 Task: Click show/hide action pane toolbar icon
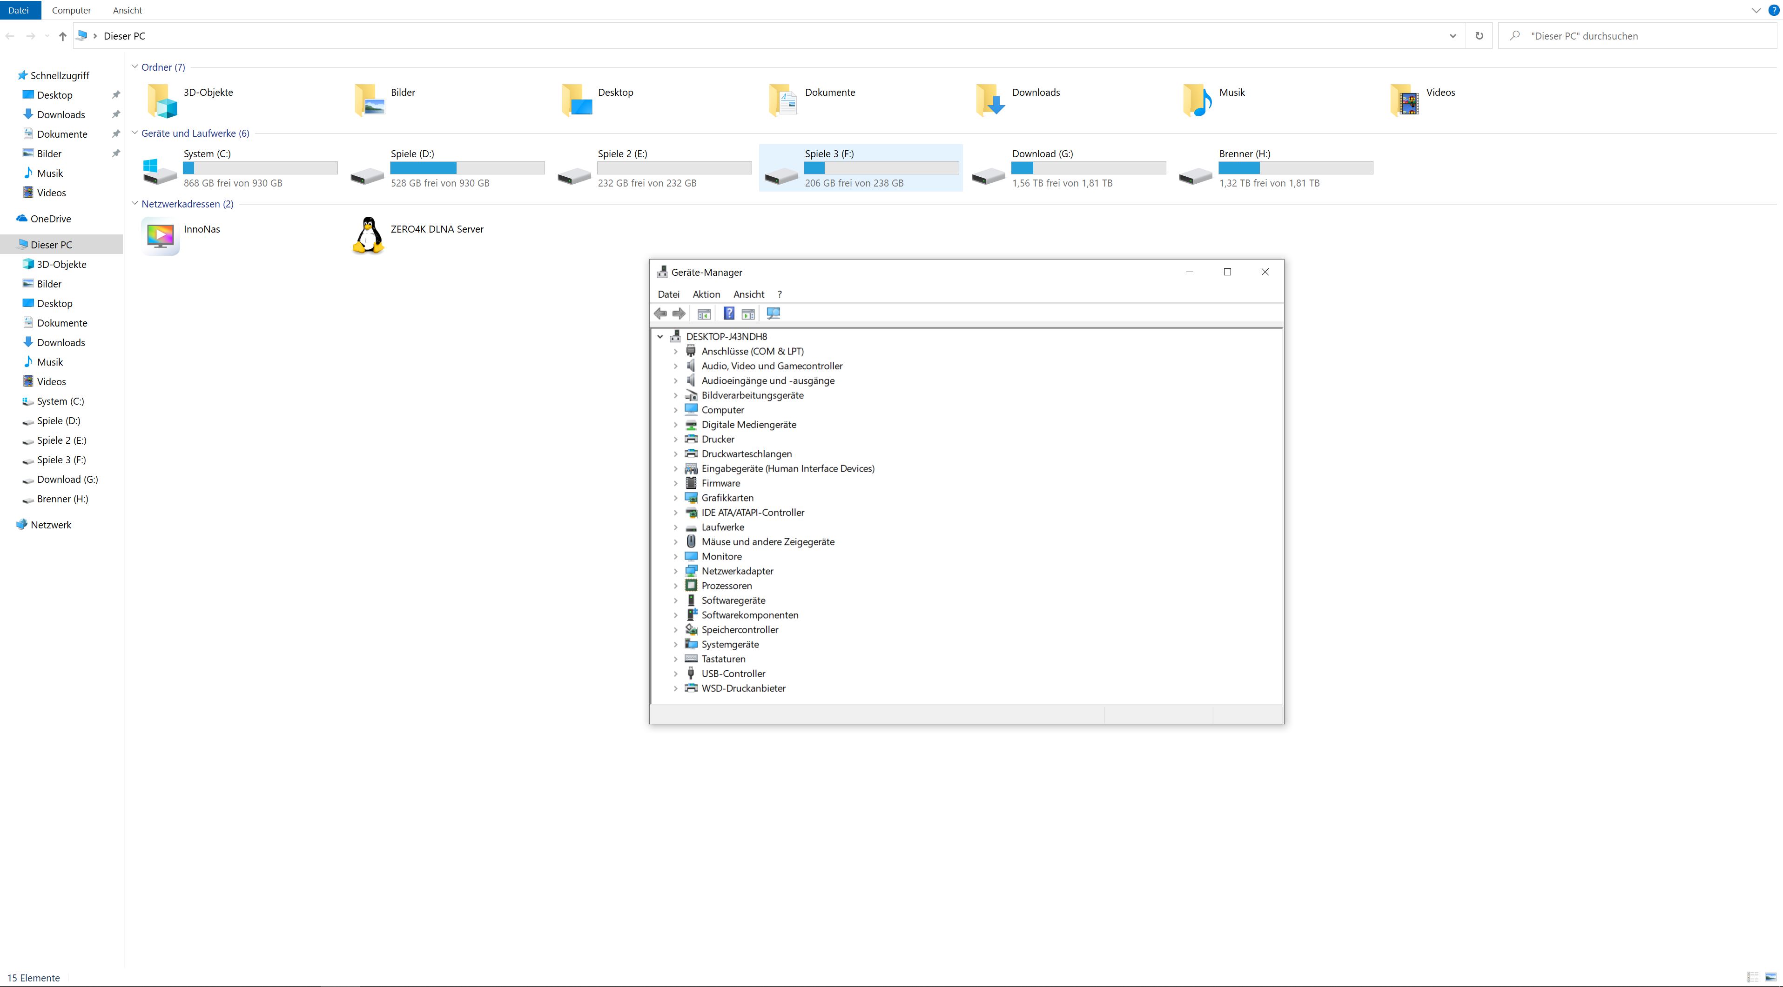click(x=748, y=313)
